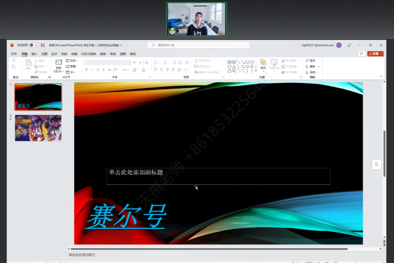Click the Share (共享) button
The image size is (394, 263).
click(375, 54)
